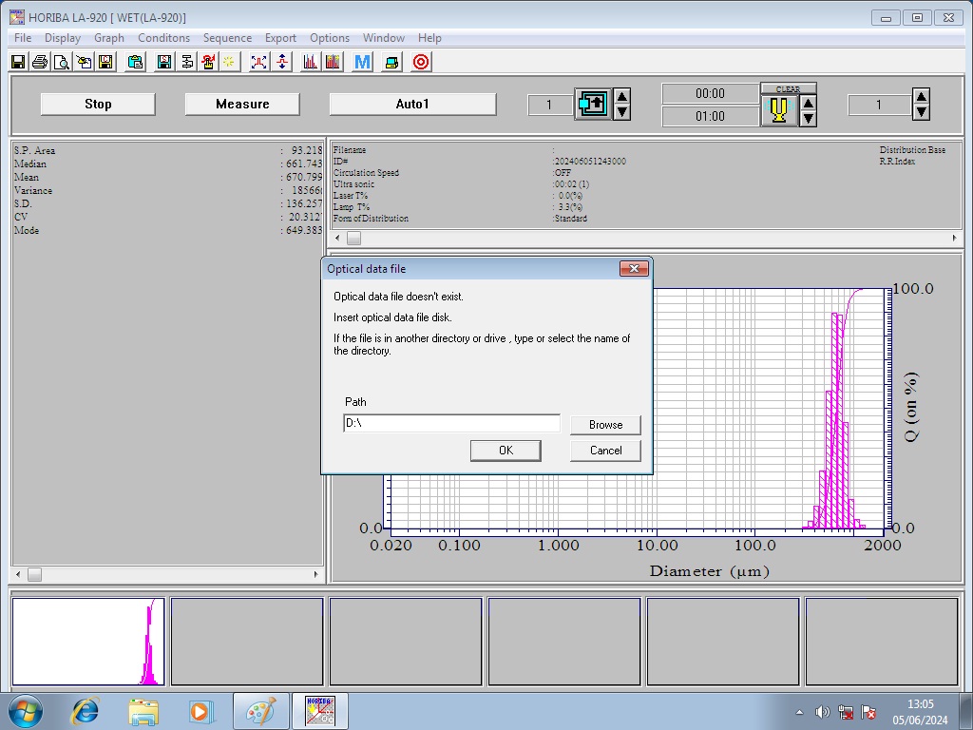Open the Sequence menu
Viewport: 973px width, 730px height.
click(x=226, y=38)
